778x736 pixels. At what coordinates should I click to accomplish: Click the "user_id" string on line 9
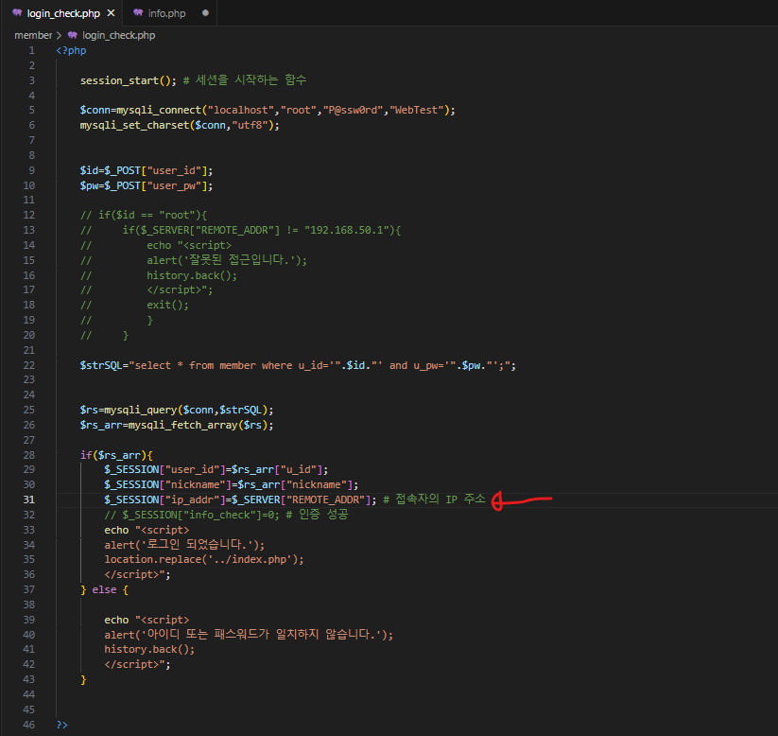click(174, 171)
